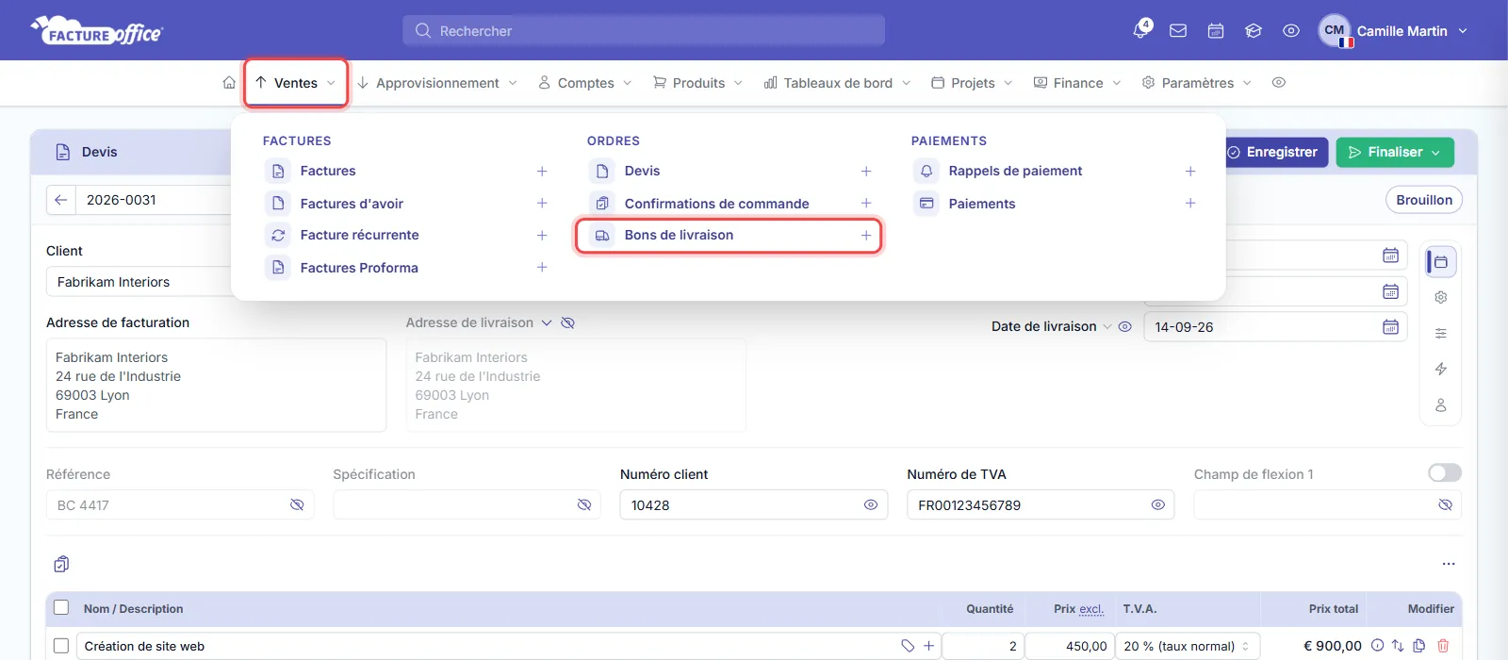Open Rappels de paiement menu entry
This screenshot has width=1508, height=660.
coord(1015,172)
